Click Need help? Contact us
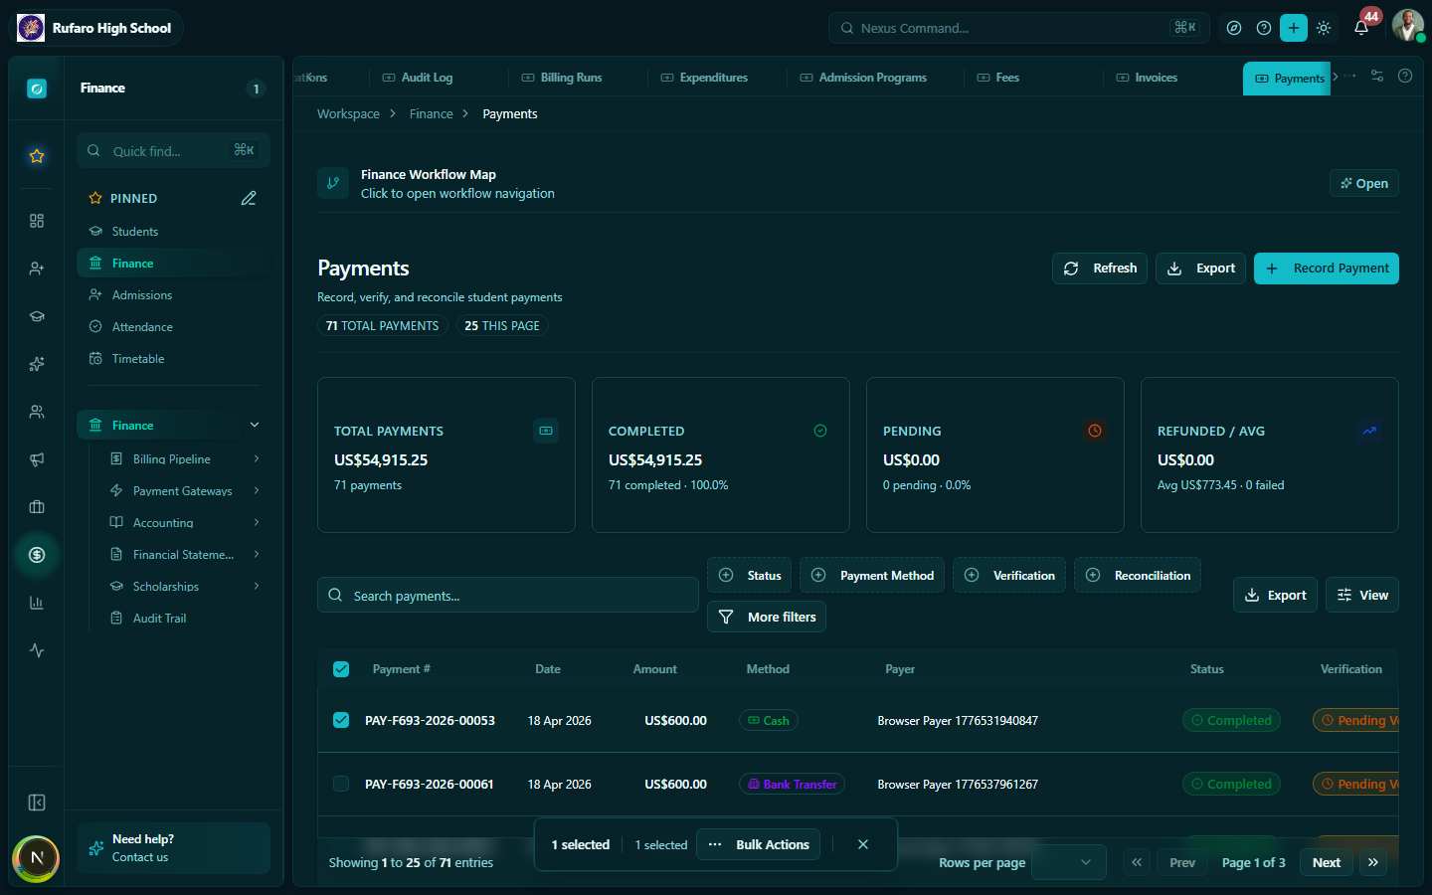The image size is (1432, 895). tap(173, 848)
